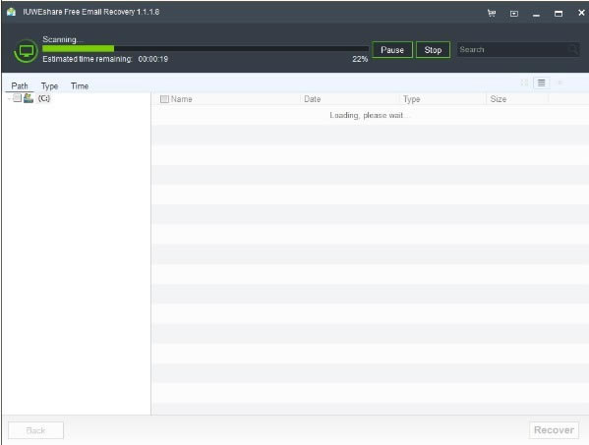The width and height of the screenshot is (589, 445).
Task: Toggle the Name select-all checkbox
Action: pos(164,99)
